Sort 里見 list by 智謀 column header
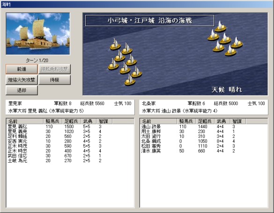The height and width of the screenshot is (213, 274). pyautogui.click(x=104, y=121)
